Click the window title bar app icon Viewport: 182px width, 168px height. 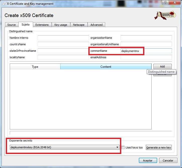click(x=4, y=4)
